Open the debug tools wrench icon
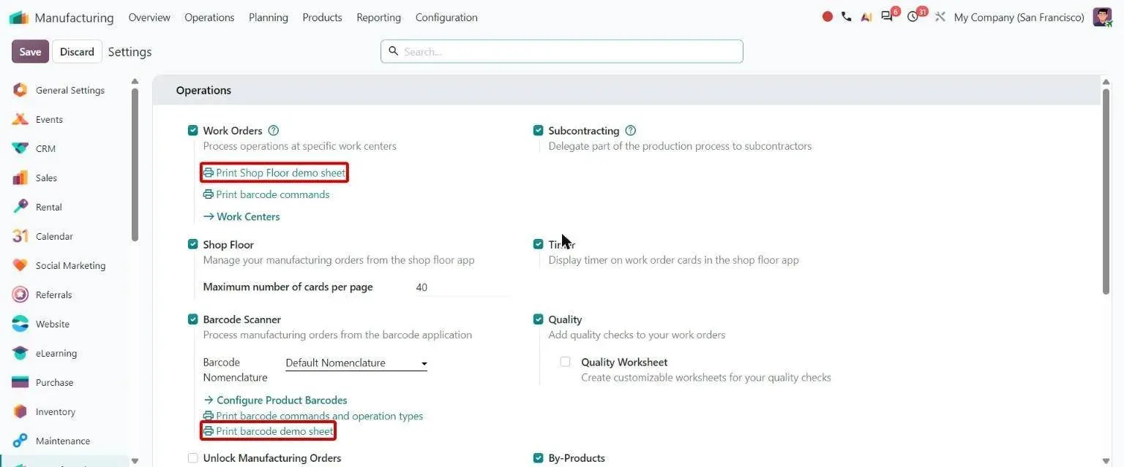Screen dimensions: 1124x467 pos(940,17)
